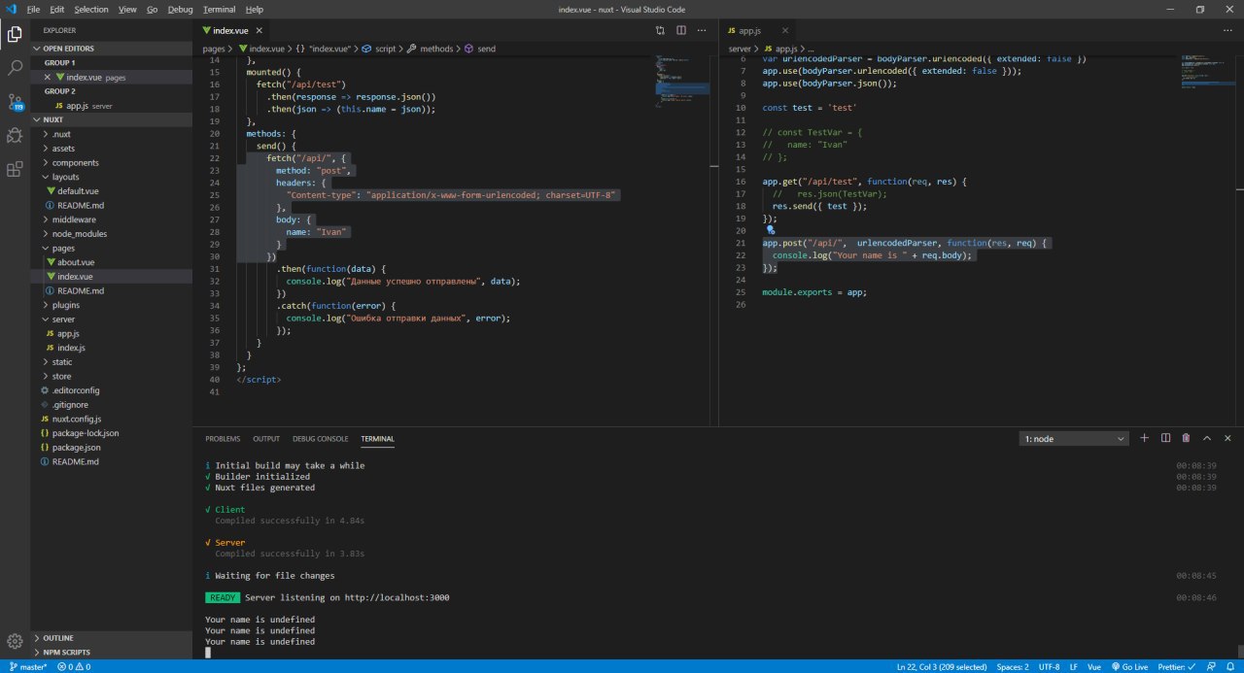Open .gitignore file
The width and height of the screenshot is (1244, 673).
(x=113, y=404)
